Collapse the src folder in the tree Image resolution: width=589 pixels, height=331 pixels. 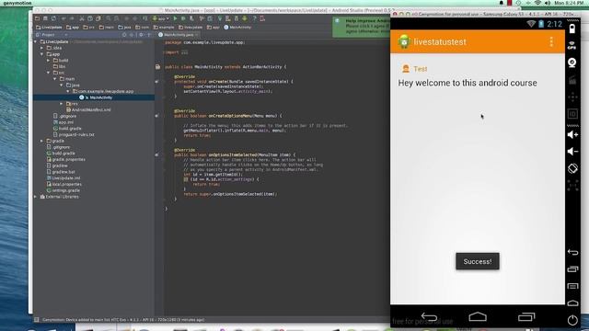49,73
